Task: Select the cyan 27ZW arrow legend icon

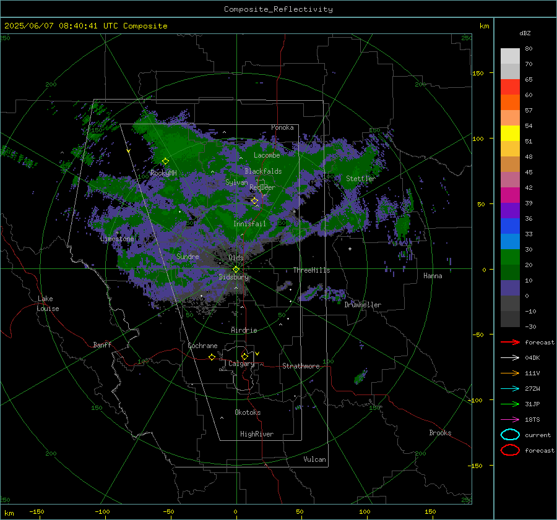Action: pyautogui.click(x=510, y=389)
